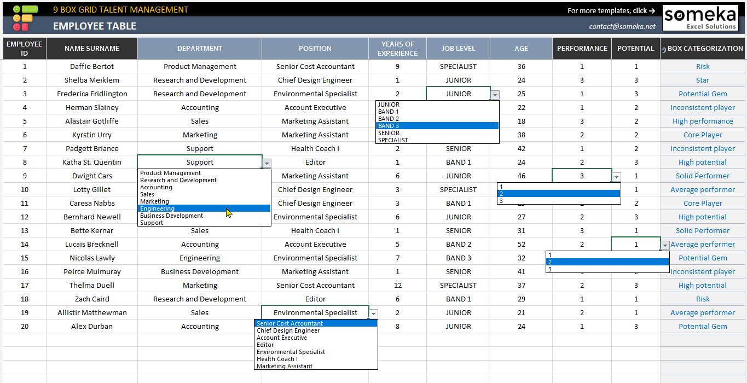Screen dimensions: 747x383
Task: Click the 9 BOX CATEGORIZATION column header
Action: (x=703, y=49)
